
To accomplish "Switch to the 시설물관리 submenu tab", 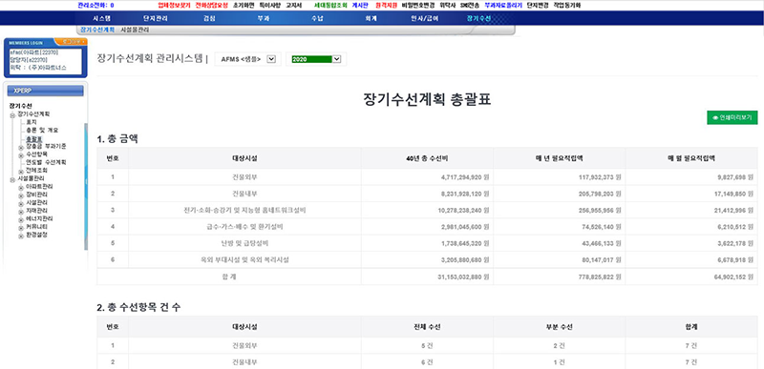I will 135,30.
